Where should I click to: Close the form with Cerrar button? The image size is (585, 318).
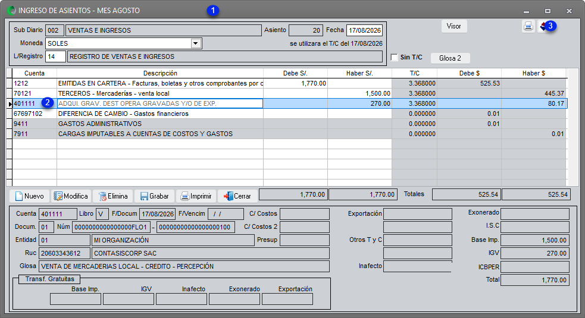(x=237, y=196)
